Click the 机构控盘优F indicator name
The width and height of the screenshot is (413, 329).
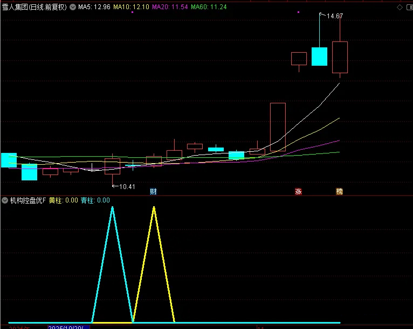click(28, 200)
